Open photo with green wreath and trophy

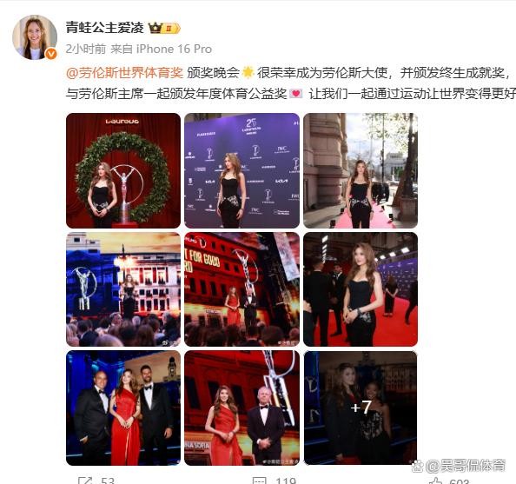pyautogui.click(x=123, y=170)
